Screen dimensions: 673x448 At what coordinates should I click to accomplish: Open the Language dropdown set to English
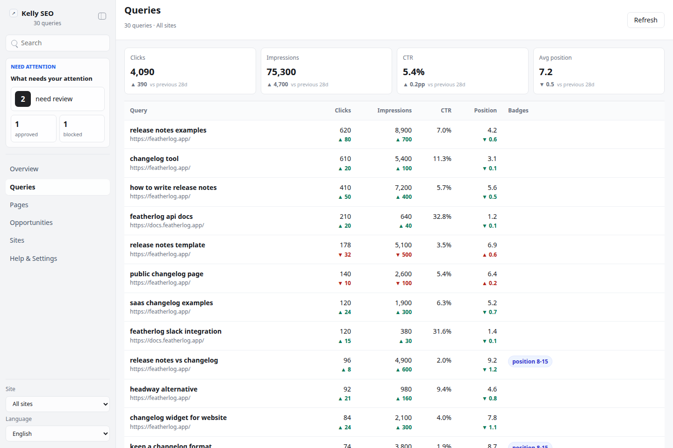tap(57, 434)
